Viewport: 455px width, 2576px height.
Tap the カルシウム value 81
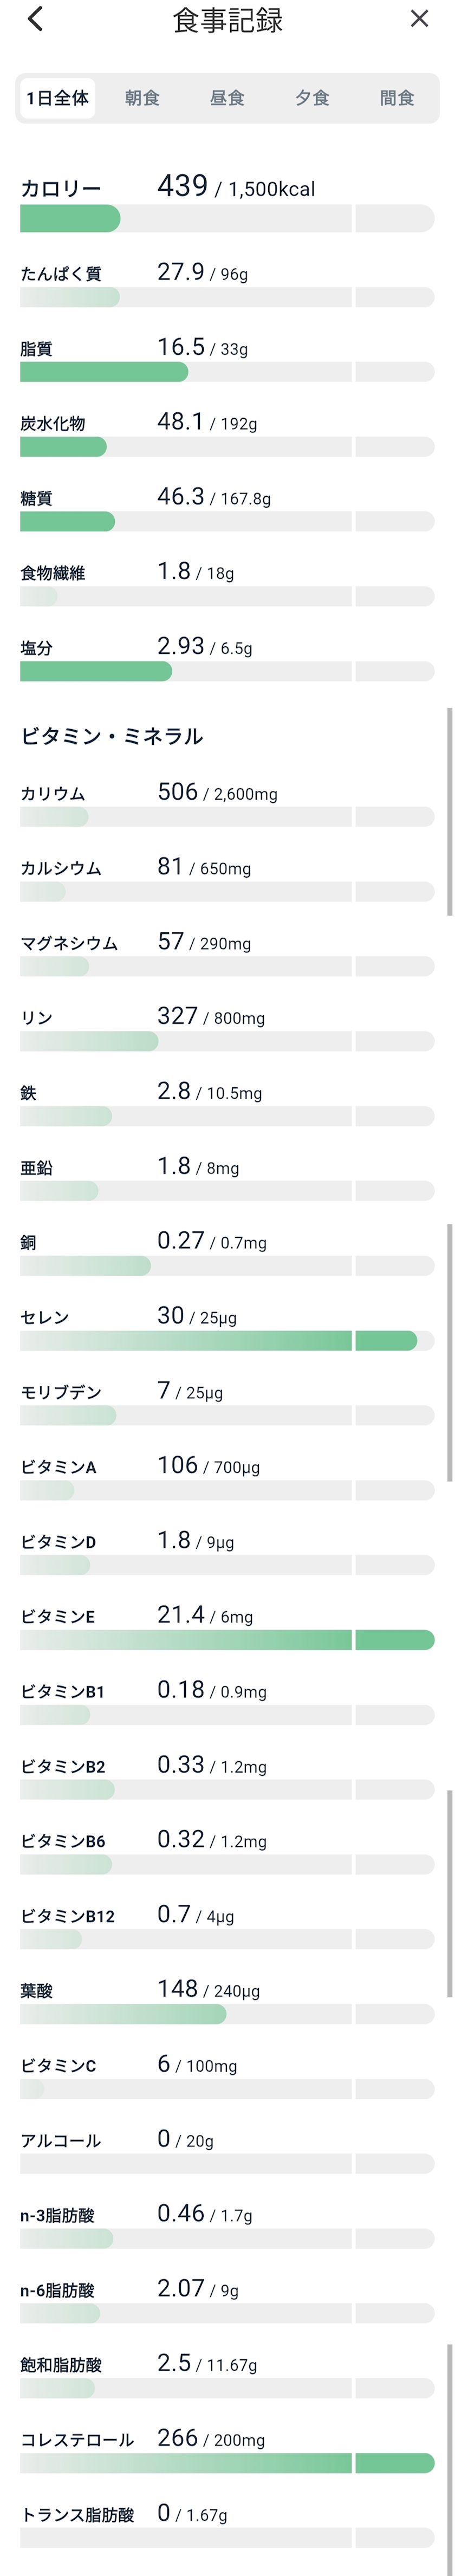(170, 866)
